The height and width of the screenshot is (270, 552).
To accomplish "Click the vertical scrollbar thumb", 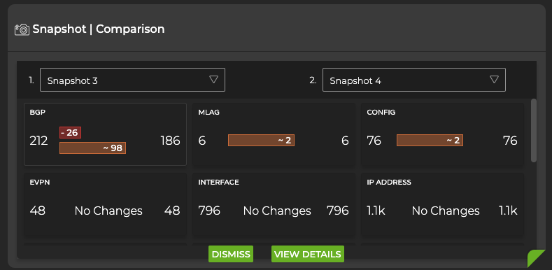I will tap(534, 130).
